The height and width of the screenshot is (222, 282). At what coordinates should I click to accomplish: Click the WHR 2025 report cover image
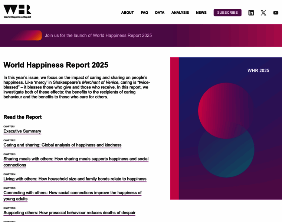pyautogui.click(x=226, y=128)
